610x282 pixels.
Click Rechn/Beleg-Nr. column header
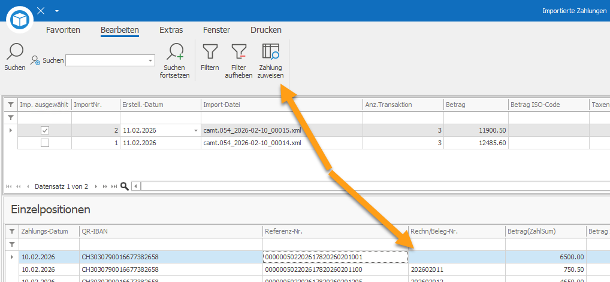coord(457,232)
